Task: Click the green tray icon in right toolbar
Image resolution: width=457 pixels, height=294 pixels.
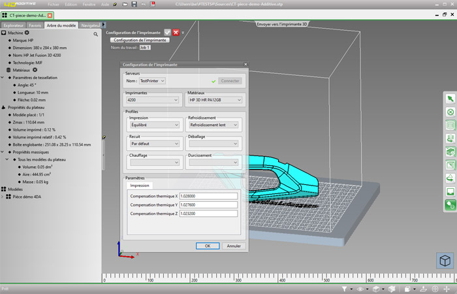Action: point(450,191)
